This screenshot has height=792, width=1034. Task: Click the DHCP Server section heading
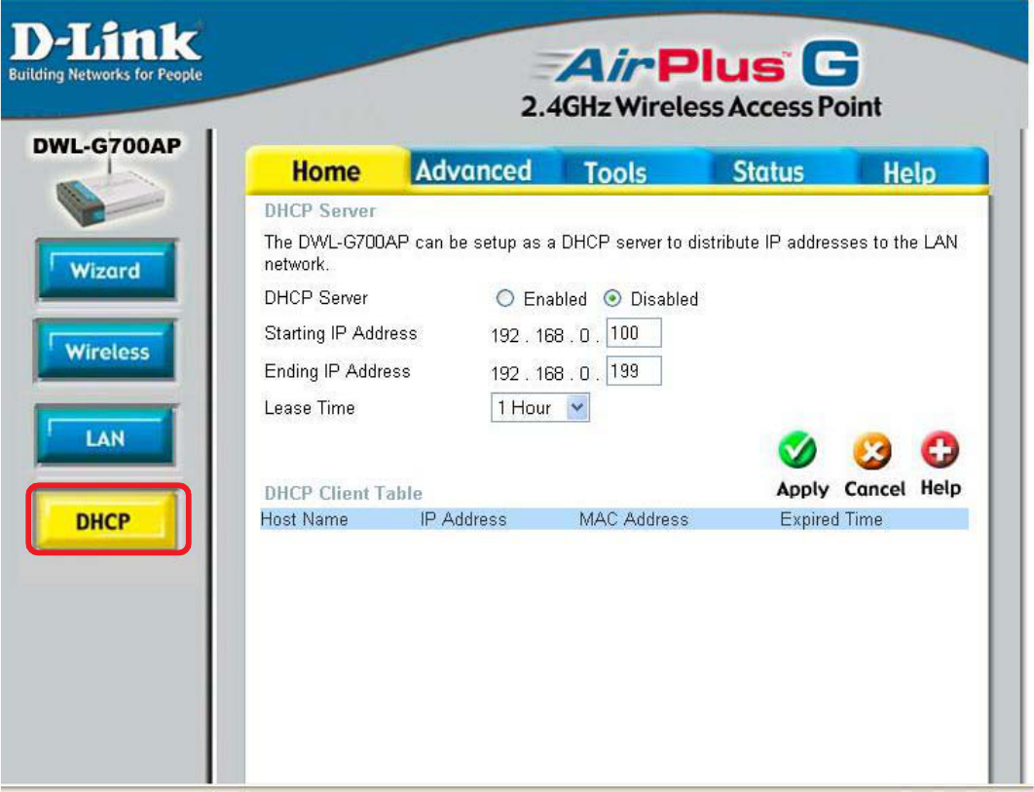click(x=319, y=210)
